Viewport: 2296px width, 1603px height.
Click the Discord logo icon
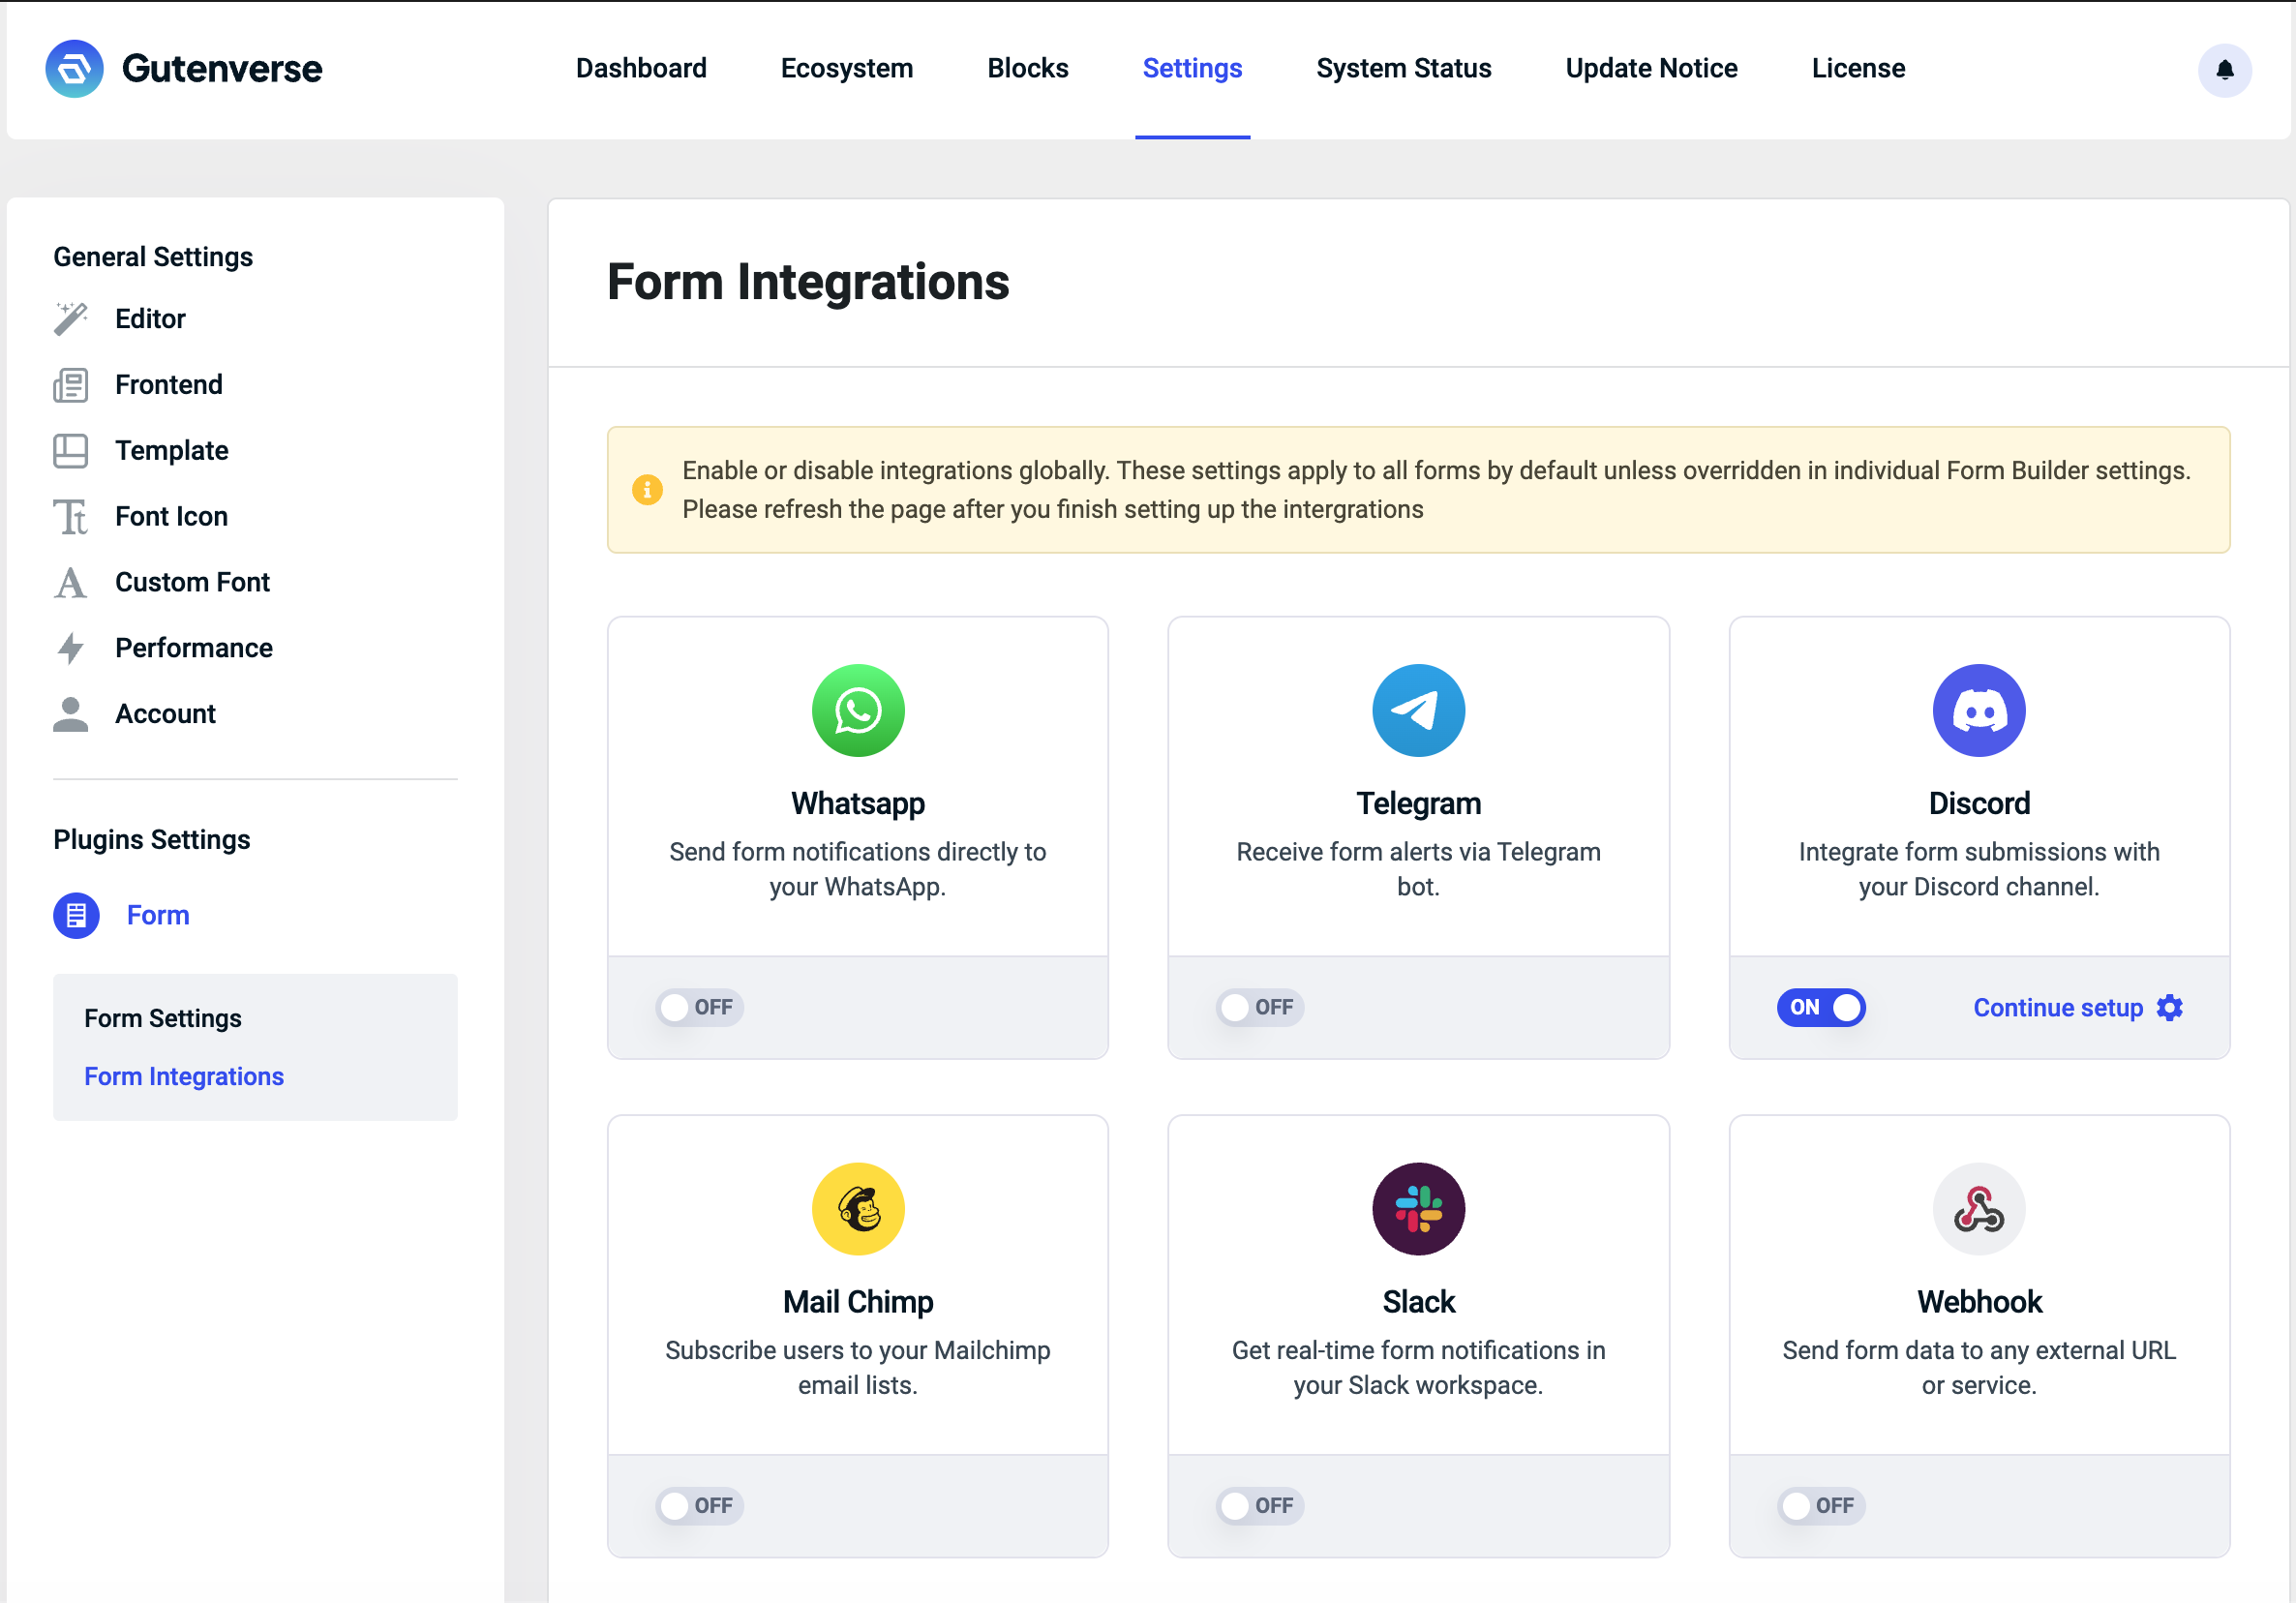tap(1979, 710)
